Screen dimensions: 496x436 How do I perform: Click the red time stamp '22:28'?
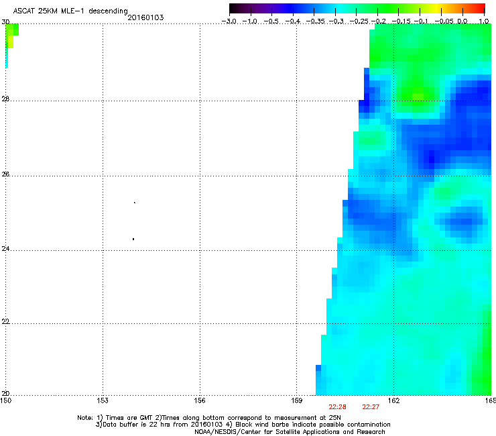337,407
